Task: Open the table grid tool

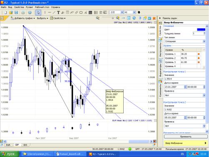Action: point(90,12)
